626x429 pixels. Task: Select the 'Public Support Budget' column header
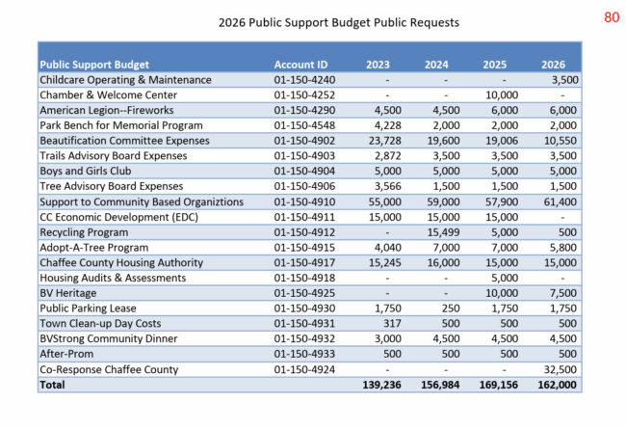click(x=92, y=65)
